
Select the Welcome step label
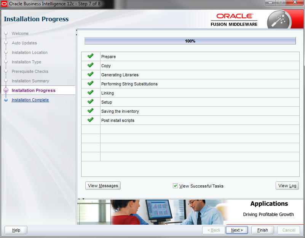tap(20, 33)
